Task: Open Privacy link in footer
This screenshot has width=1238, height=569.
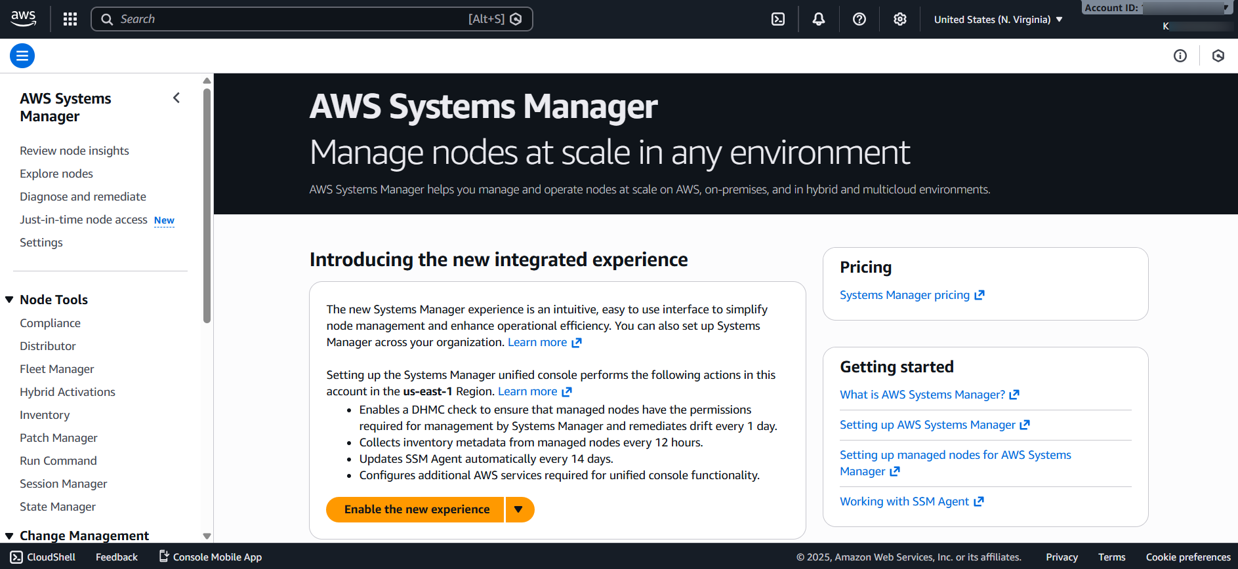Action: pos(1062,557)
